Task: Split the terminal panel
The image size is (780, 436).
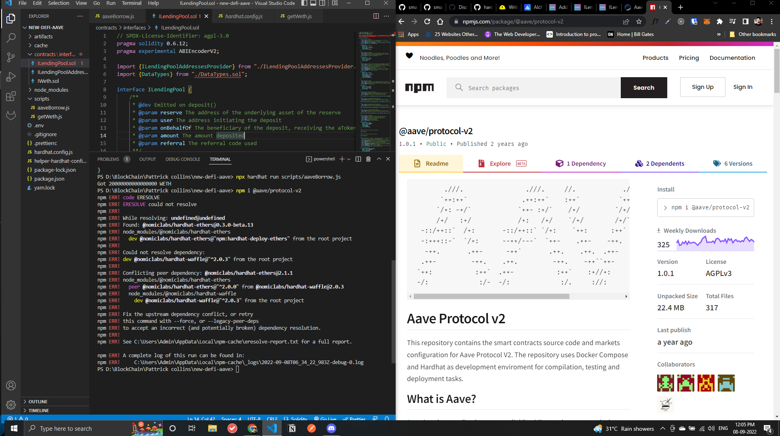Action: coord(358,159)
